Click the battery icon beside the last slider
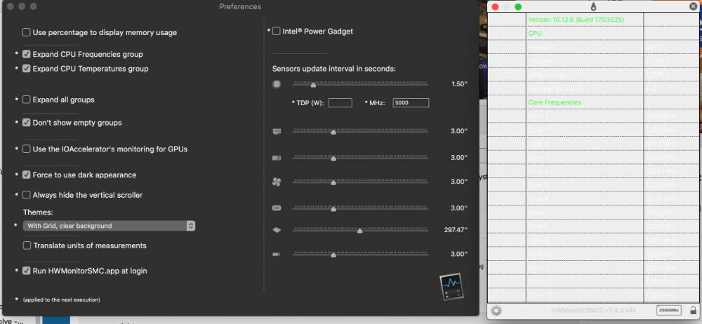Screen dimensions: 702x324 point(277,254)
